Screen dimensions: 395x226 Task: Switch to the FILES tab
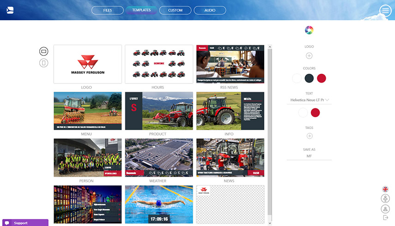[108, 10]
